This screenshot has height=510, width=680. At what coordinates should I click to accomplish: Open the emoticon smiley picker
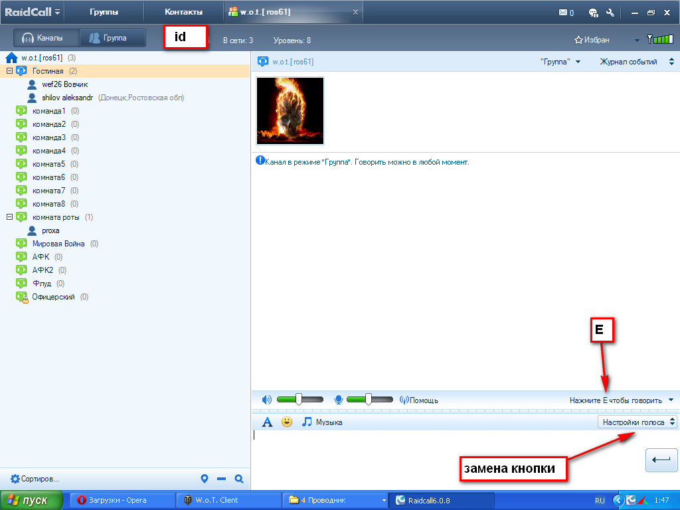(287, 422)
